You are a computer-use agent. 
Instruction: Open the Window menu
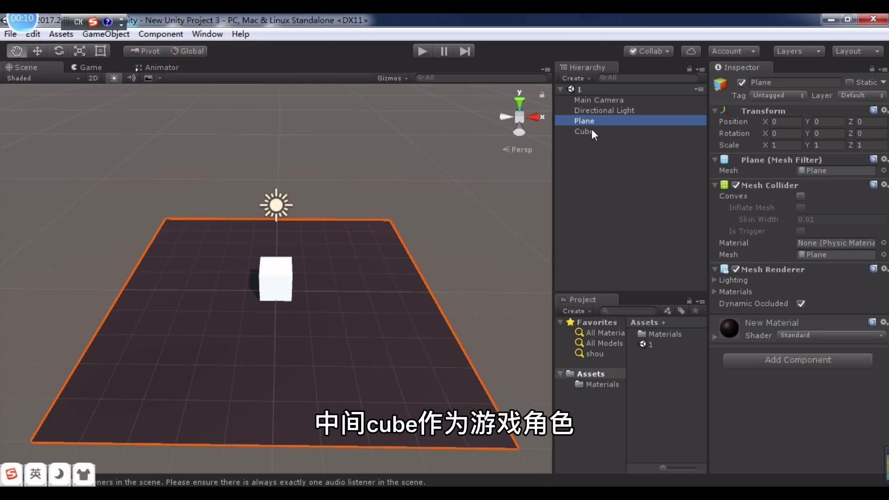click(x=207, y=34)
